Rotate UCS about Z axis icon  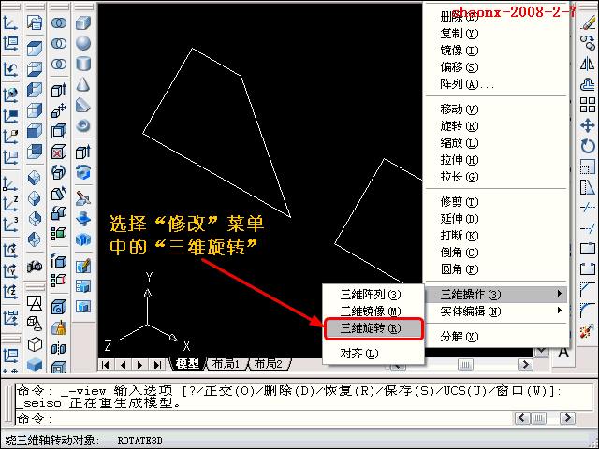[x=10, y=293]
